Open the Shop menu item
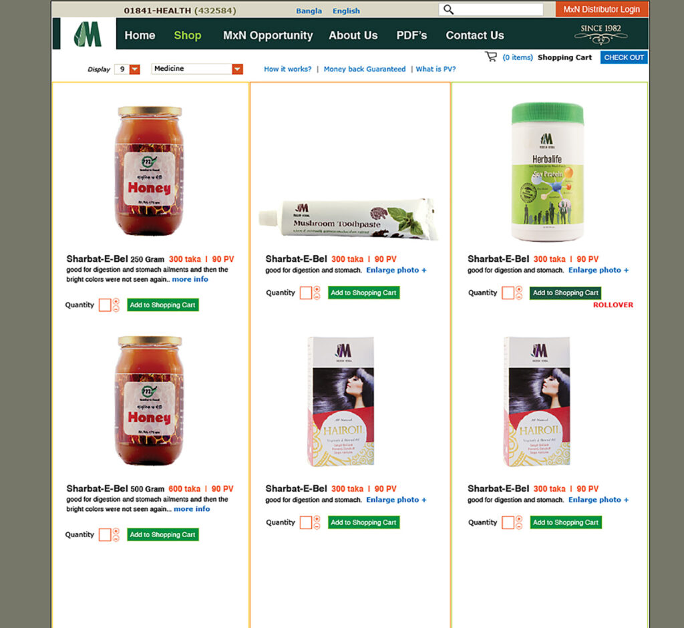Screen dimensions: 684x628 coord(188,35)
